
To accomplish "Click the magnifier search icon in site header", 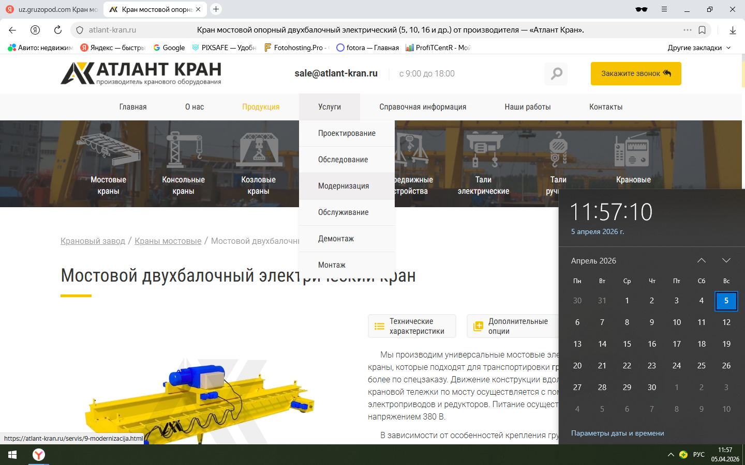I will click(x=556, y=74).
